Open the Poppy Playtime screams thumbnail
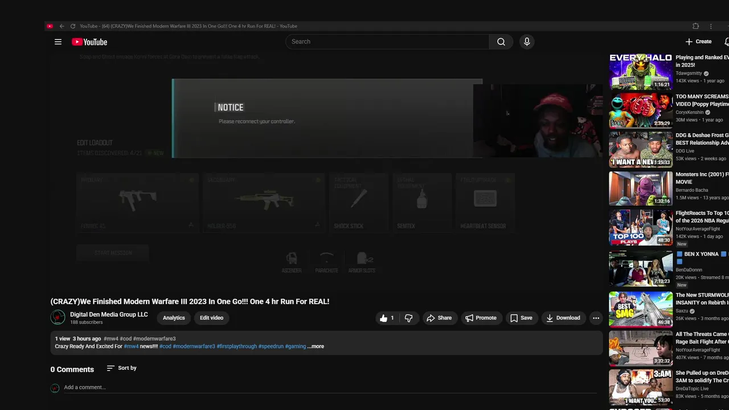This screenshot has width=729, height=410. pyautogui.click(x=641, y=111)
